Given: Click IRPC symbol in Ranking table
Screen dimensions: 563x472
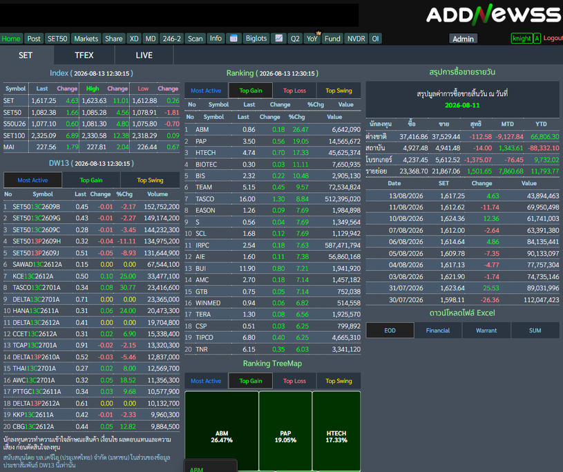Looking at the screenshot, I should [202, 245].
